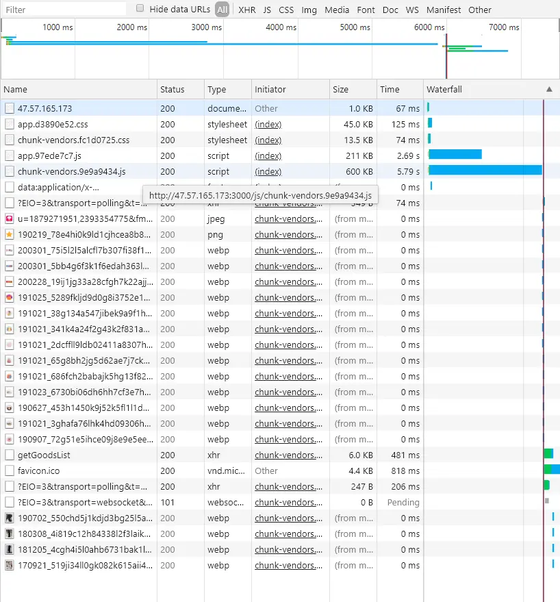Click the thumbnail icon of 191021_38g134a547jibek9a9f1h

pos(9,313)
